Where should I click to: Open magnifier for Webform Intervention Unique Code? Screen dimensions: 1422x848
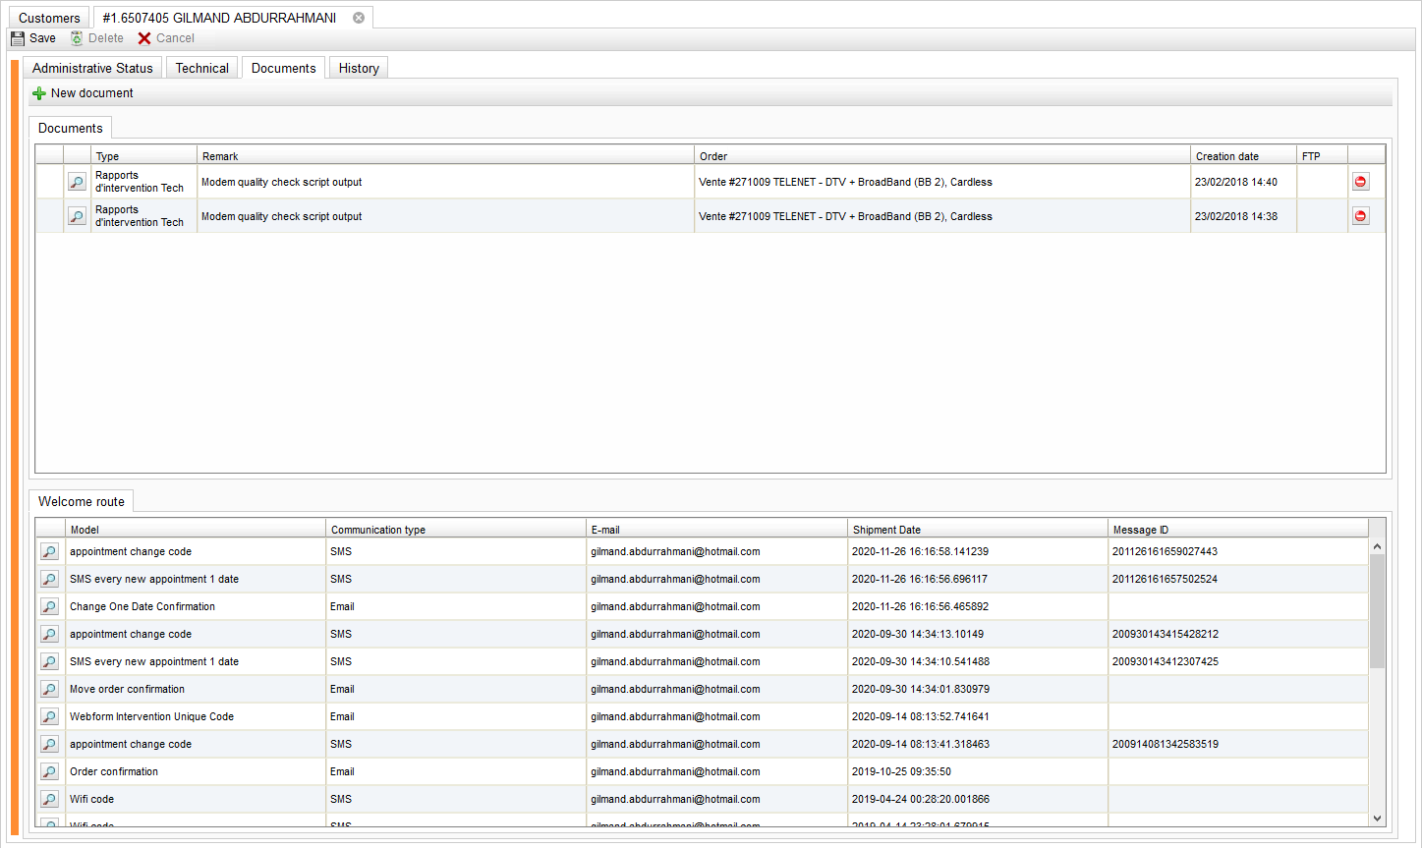(x=49, y=716)
